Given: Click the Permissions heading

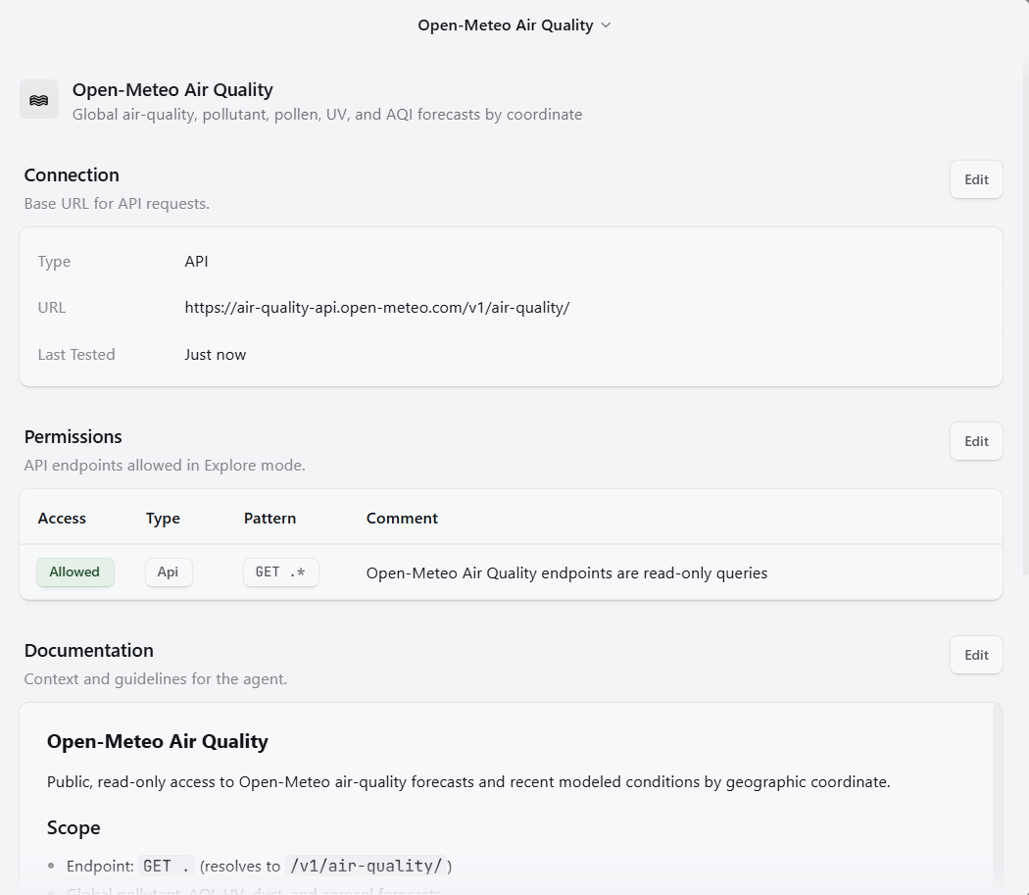Looking at the screenshot, I should [73, 436].
